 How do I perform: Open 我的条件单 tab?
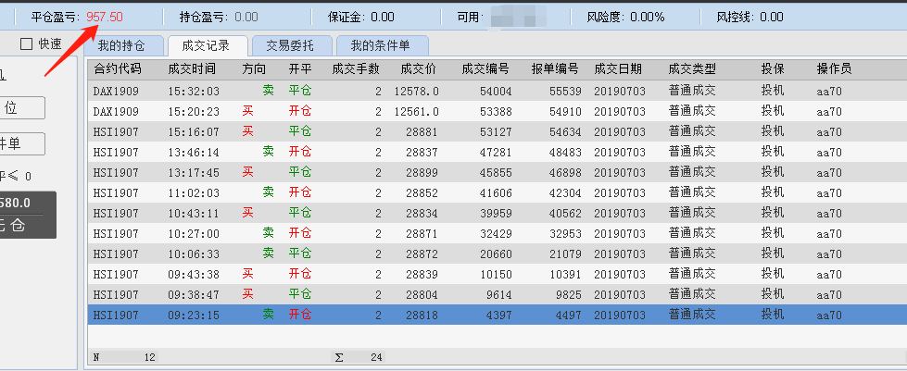click(380, 45)
